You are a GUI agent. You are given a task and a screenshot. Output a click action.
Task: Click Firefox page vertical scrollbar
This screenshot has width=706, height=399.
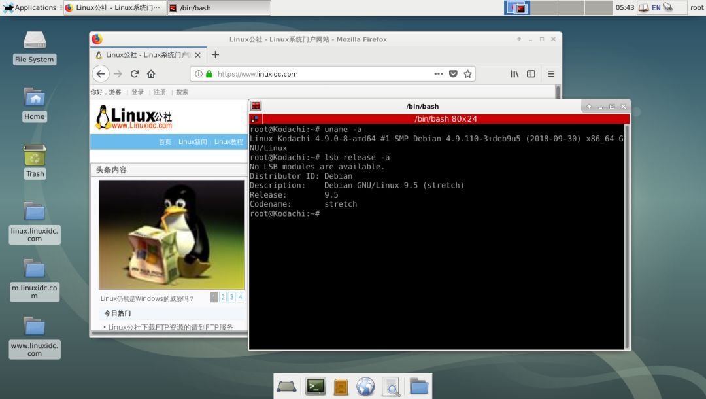[x=558, y=92]
